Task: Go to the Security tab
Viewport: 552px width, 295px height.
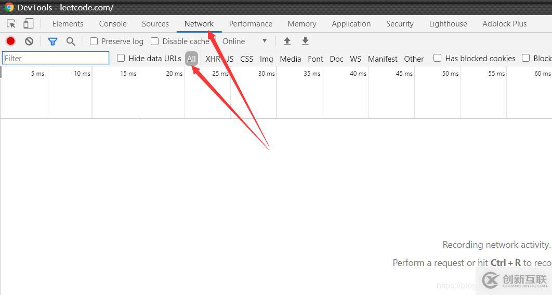Action: point(400,23)
